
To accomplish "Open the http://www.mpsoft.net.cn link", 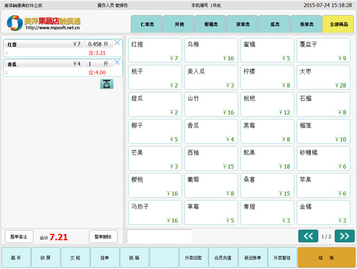I will click(52, 27).
